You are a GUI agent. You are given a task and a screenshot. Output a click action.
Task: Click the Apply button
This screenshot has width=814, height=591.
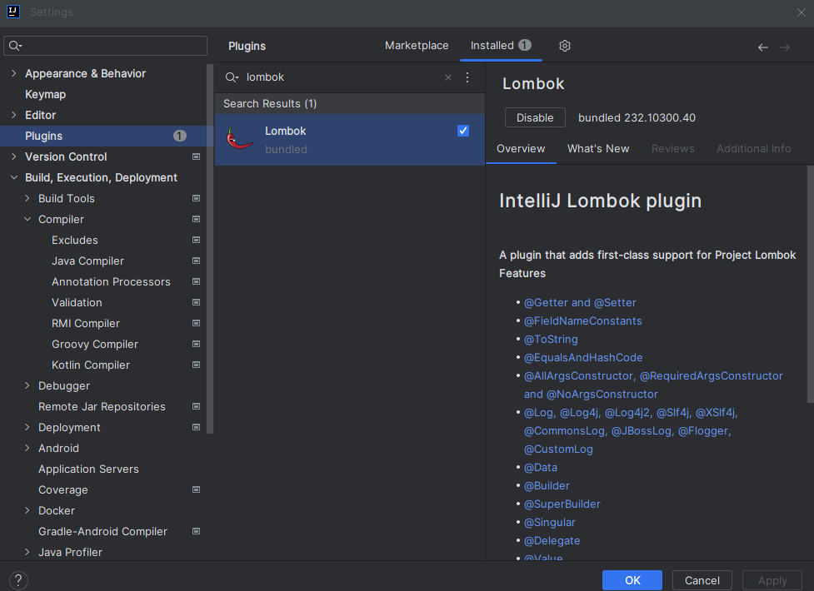tap(772, 580)
